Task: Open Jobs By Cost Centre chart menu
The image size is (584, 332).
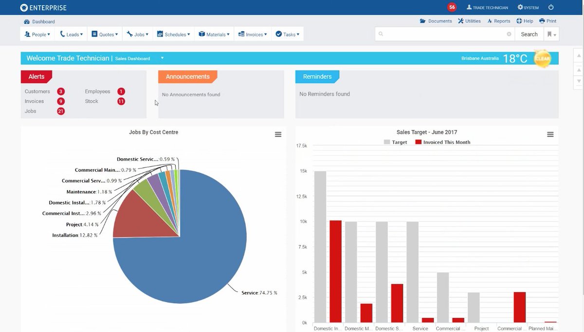Action: (278, 134)
